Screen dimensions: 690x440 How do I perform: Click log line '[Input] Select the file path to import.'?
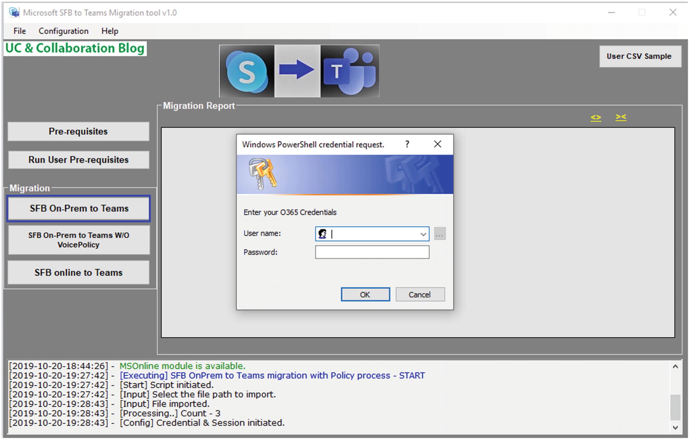click(x=198, y=394)
